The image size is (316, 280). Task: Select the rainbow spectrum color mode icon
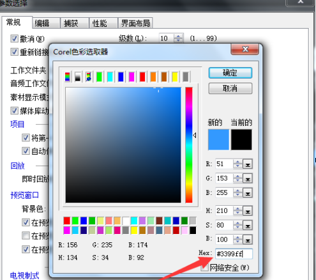pos(67,77)
